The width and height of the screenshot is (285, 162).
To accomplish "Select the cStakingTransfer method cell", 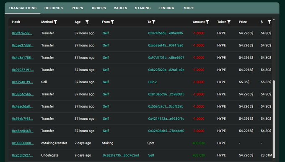I will point(54,143).
